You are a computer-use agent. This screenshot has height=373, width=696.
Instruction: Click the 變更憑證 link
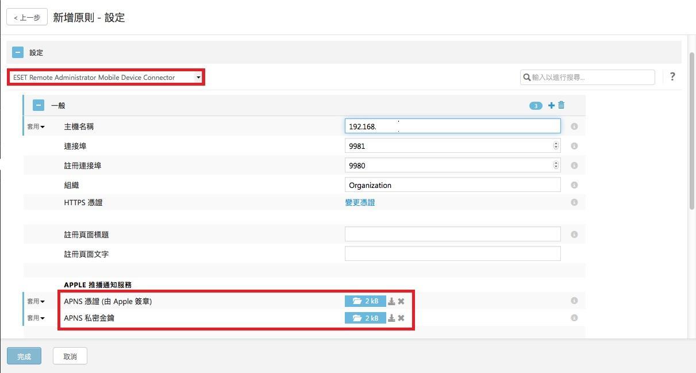coord(360,202)
